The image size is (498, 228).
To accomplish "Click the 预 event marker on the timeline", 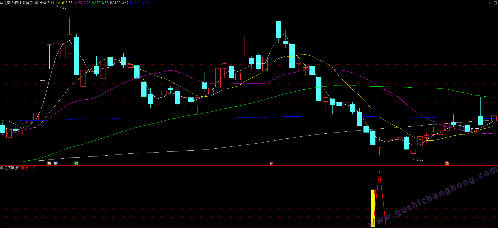I will 447,163.
